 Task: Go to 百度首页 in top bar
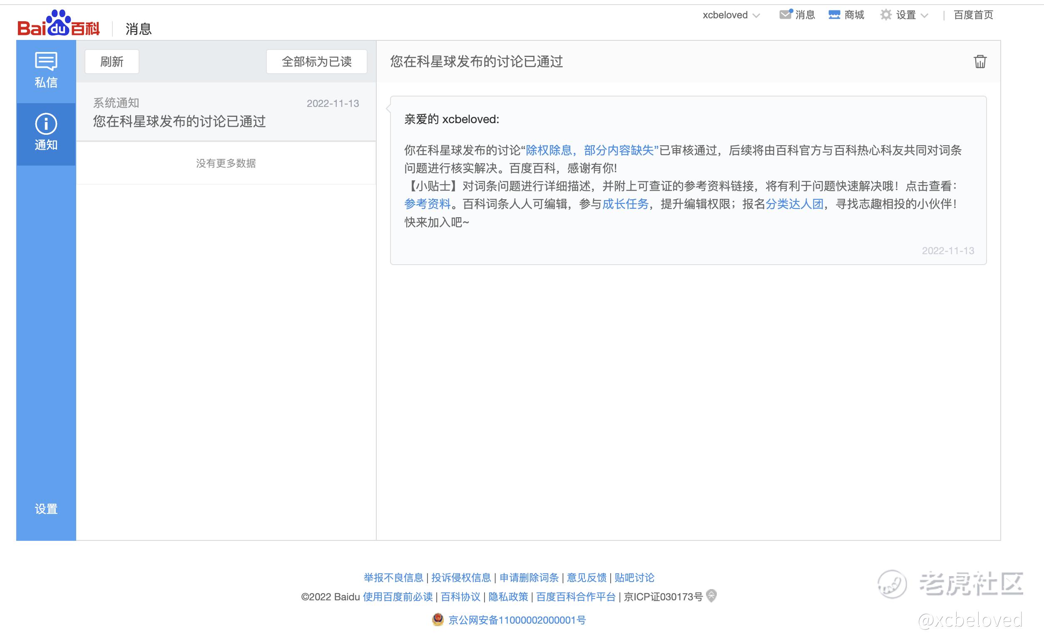[x=973, y=15]
